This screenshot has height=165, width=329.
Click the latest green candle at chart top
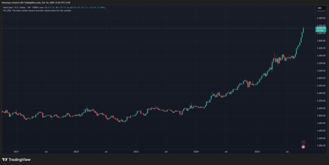click(303, 30)
